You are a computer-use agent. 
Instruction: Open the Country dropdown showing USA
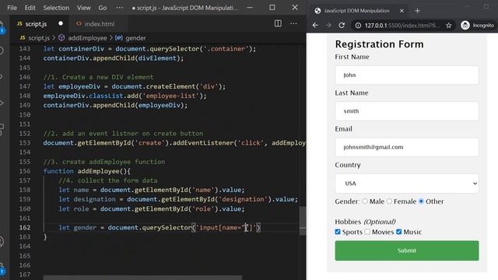(x=407, y=184)
